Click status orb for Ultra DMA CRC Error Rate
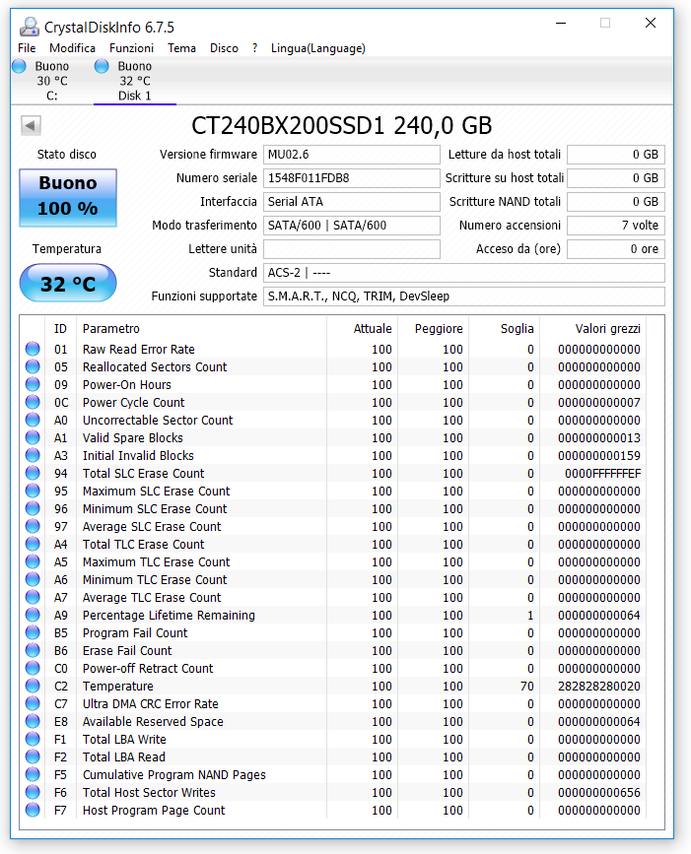The width and height of the screenshot is (691, 854). coord(33,703)
